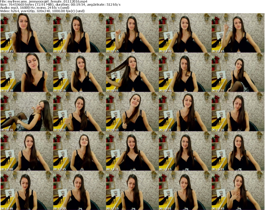
Task: Select the thumbnail stamped 00:16:30
Action: (79, 191)
